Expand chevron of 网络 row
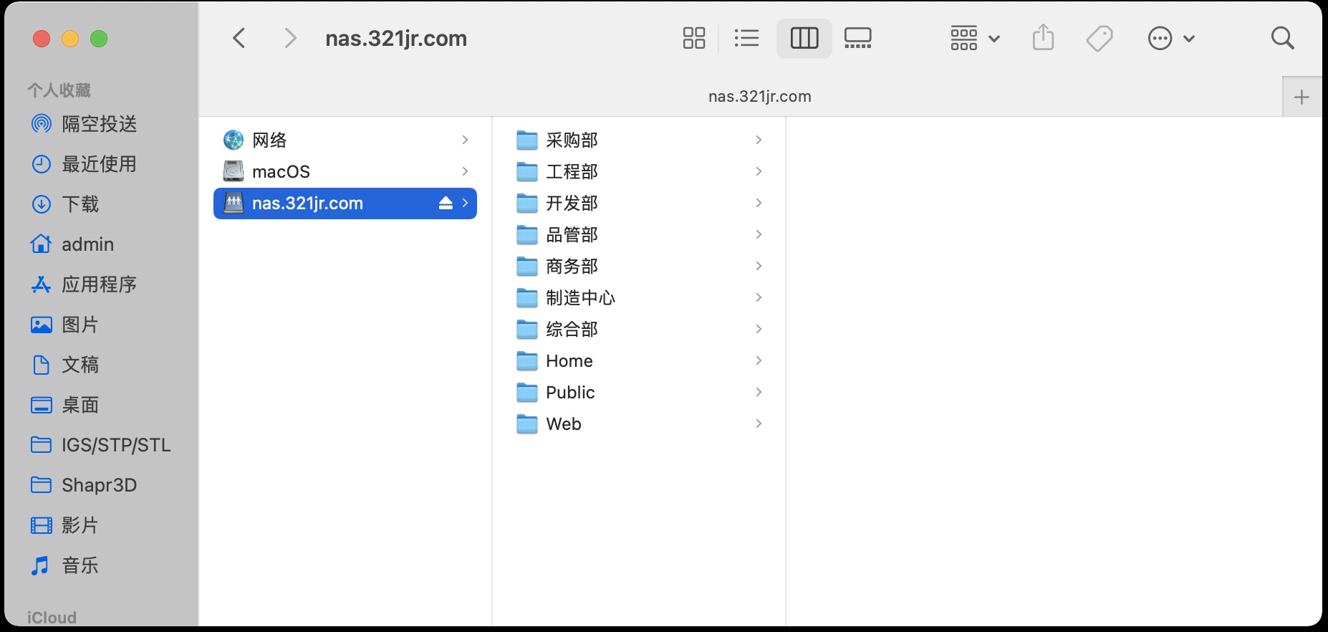Screen dimensions: 1328x632 point(465,140)
